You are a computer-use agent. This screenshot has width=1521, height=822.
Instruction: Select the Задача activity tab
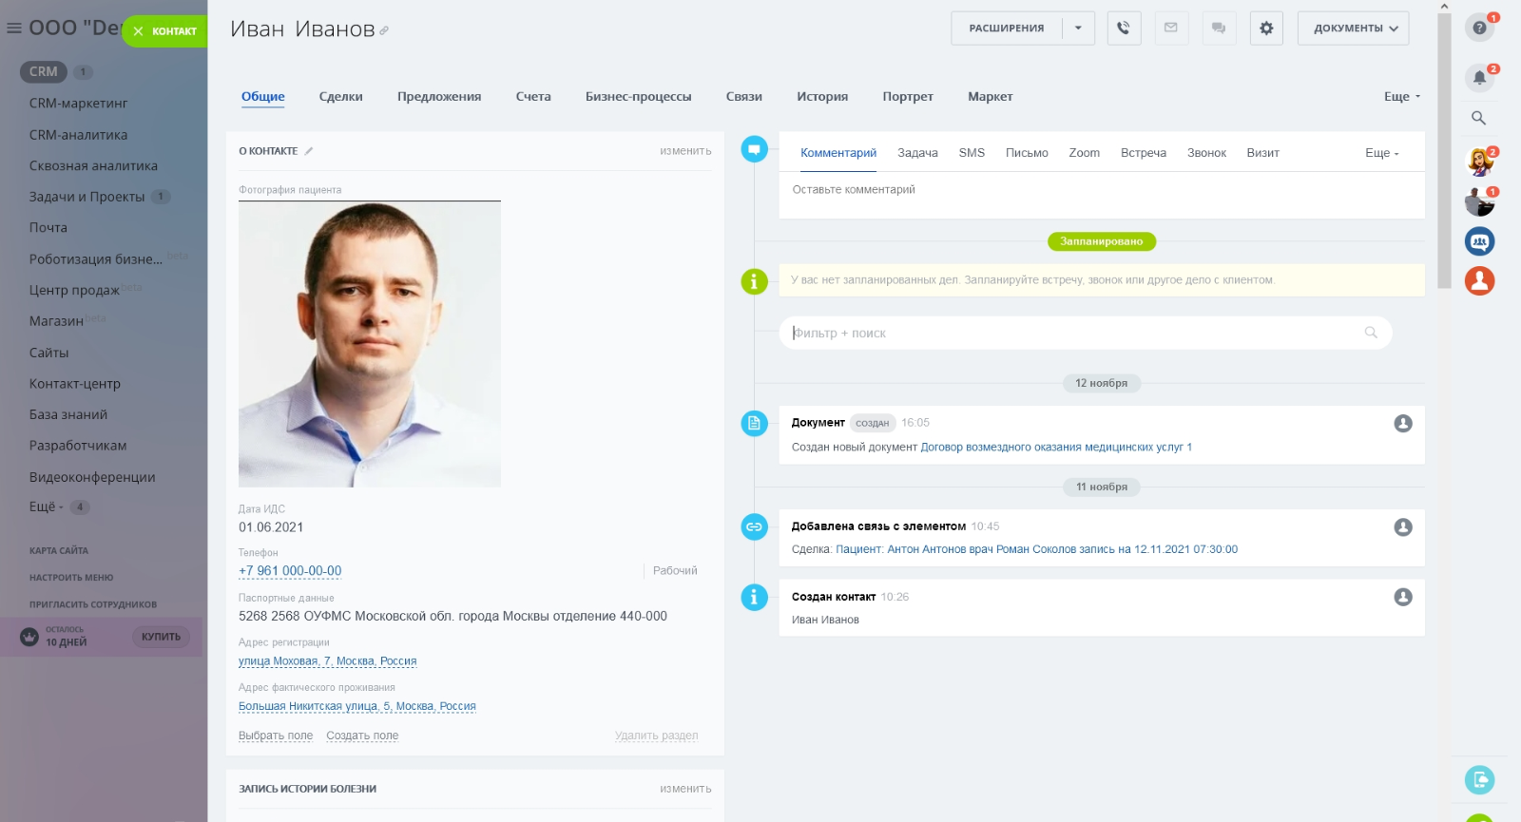click(x=917, y=153)
